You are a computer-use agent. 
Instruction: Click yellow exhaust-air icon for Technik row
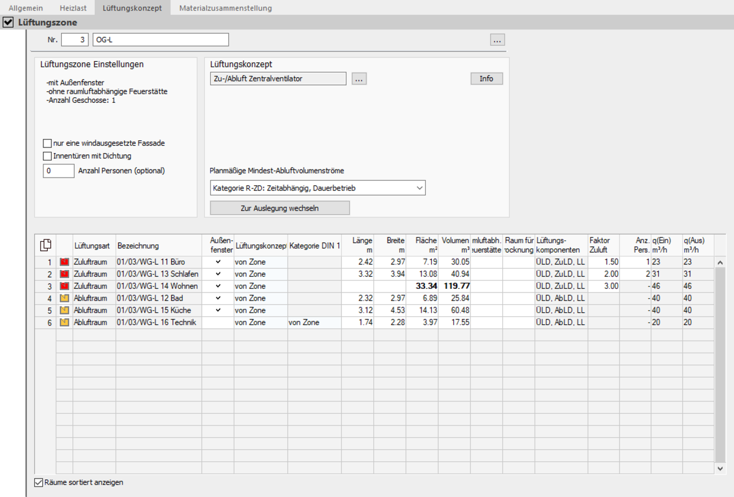pos(64,323)
